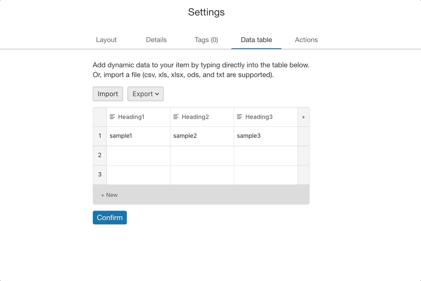The width and height of the screenshot is (421, 281).
Task: Click the text-type icon beside Heading2
Action: click(x=176, y=117)
